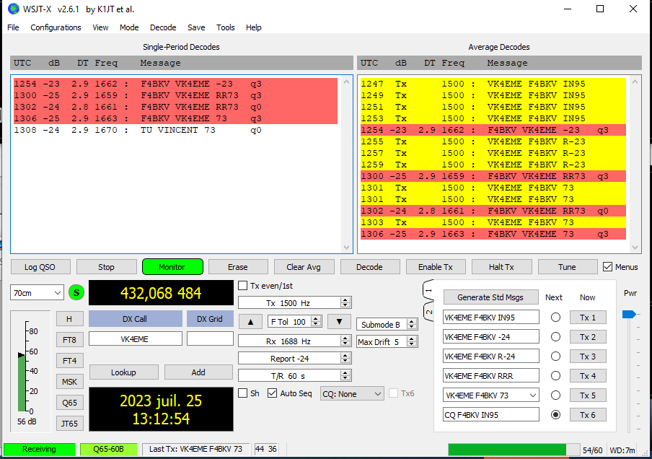Select message tab 2

point(428,311)
